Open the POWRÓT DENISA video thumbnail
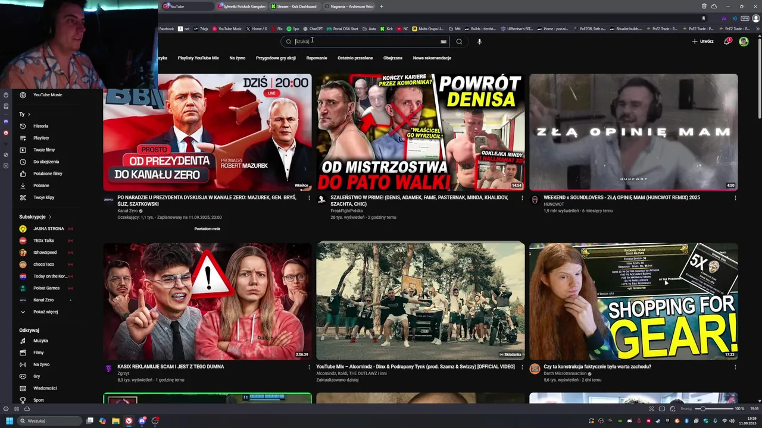The width and height of the screenshot is (762, 428). (x=420, y=132)
